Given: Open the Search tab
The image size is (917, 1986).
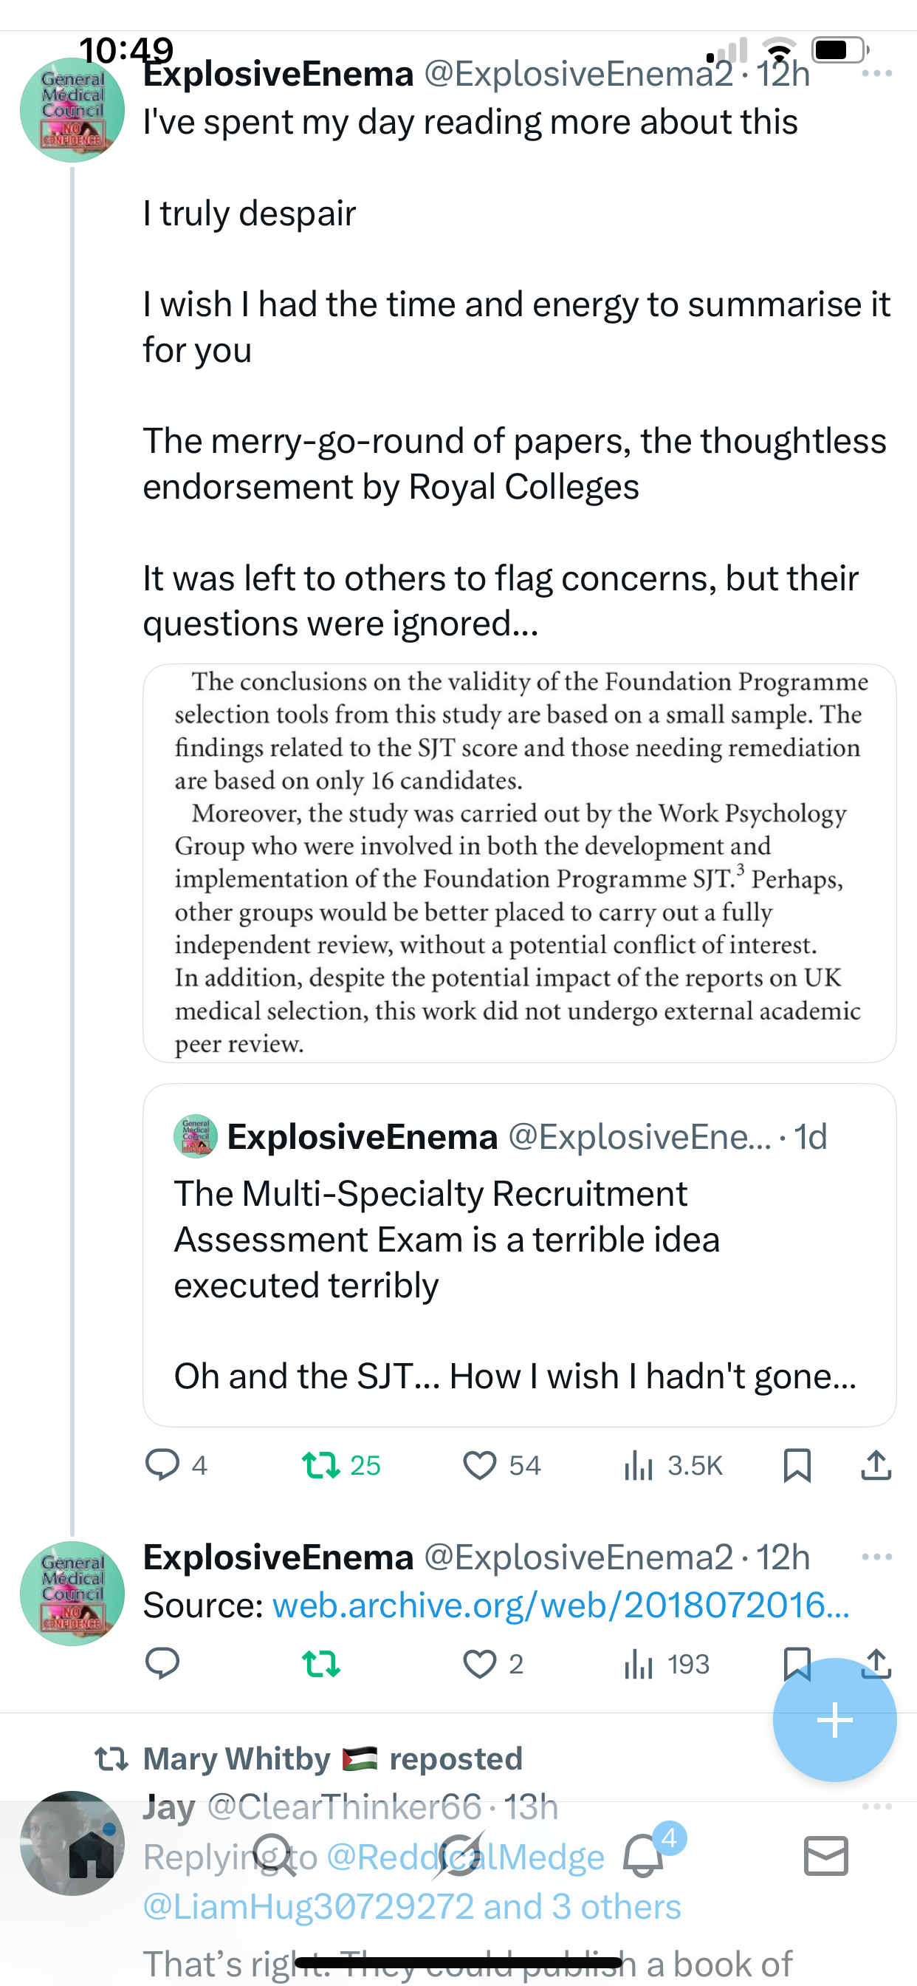Looking at the screenshot, I should [x=275, y=1857].
